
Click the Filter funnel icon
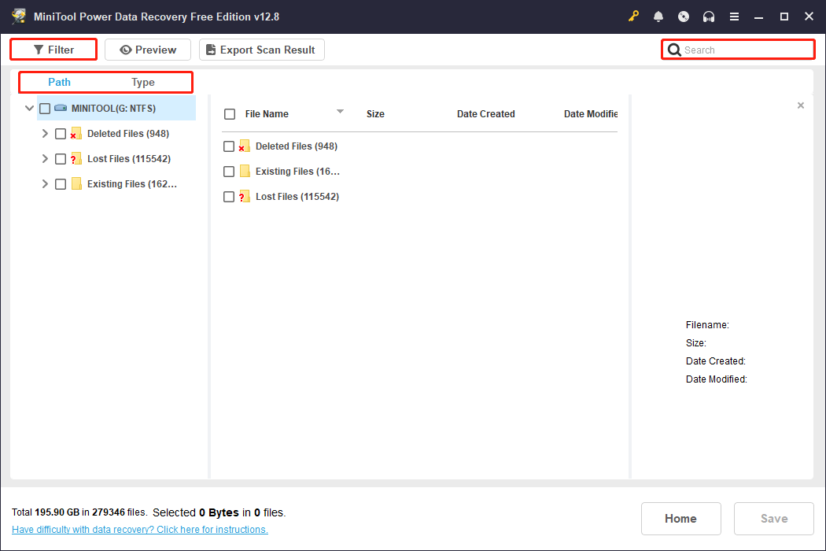click(38, 49)
